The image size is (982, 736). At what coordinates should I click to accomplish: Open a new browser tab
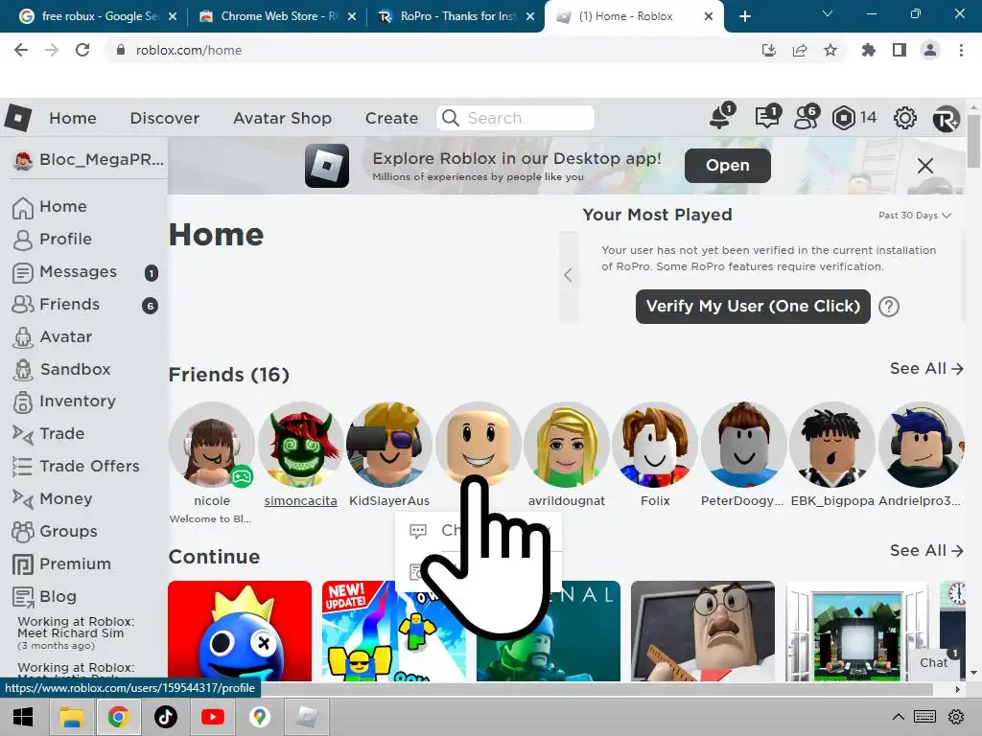tap(744, 16)
